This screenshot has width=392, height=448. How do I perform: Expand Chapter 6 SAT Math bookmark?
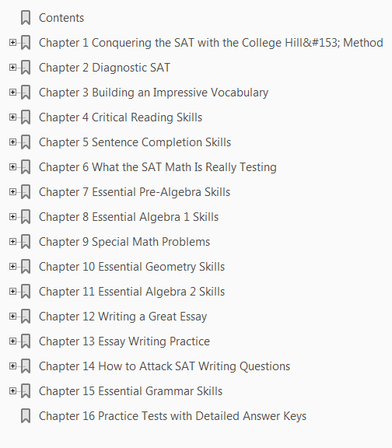click(12, 166)
